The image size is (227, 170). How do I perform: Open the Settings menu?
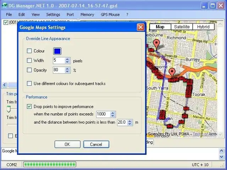[x=53, y=15]
